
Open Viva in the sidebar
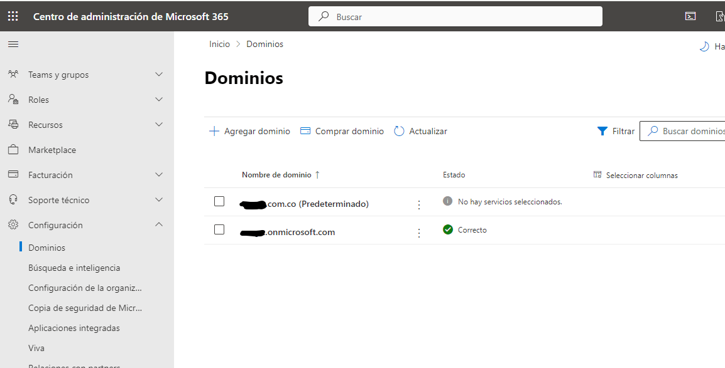[36, 348]
